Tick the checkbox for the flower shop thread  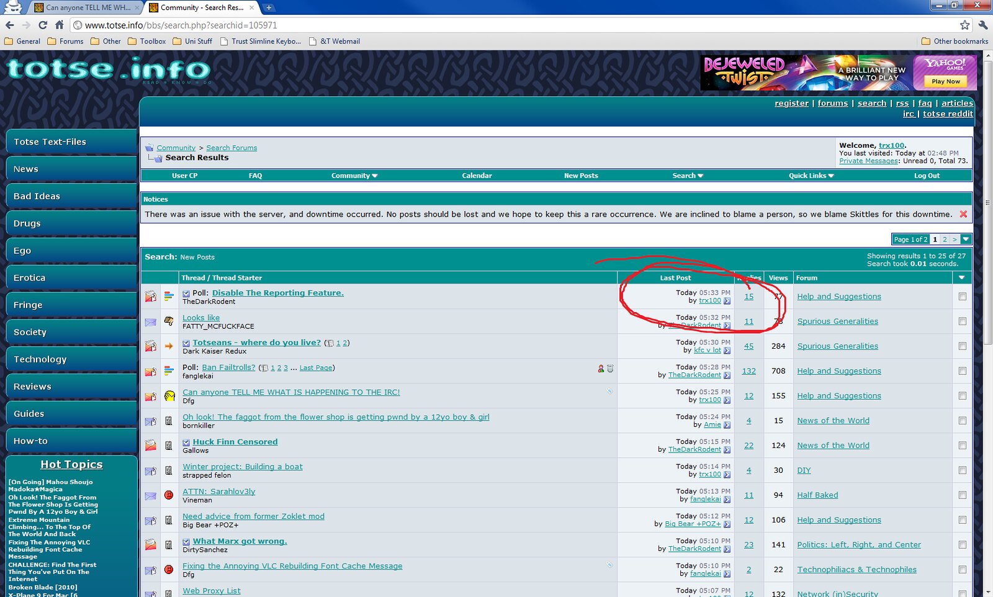[x=963, y=421]
